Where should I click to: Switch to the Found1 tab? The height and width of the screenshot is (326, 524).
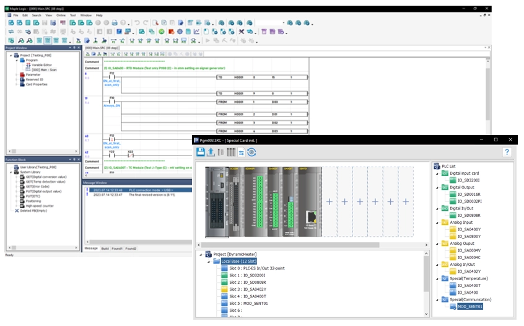coord(117,249)
